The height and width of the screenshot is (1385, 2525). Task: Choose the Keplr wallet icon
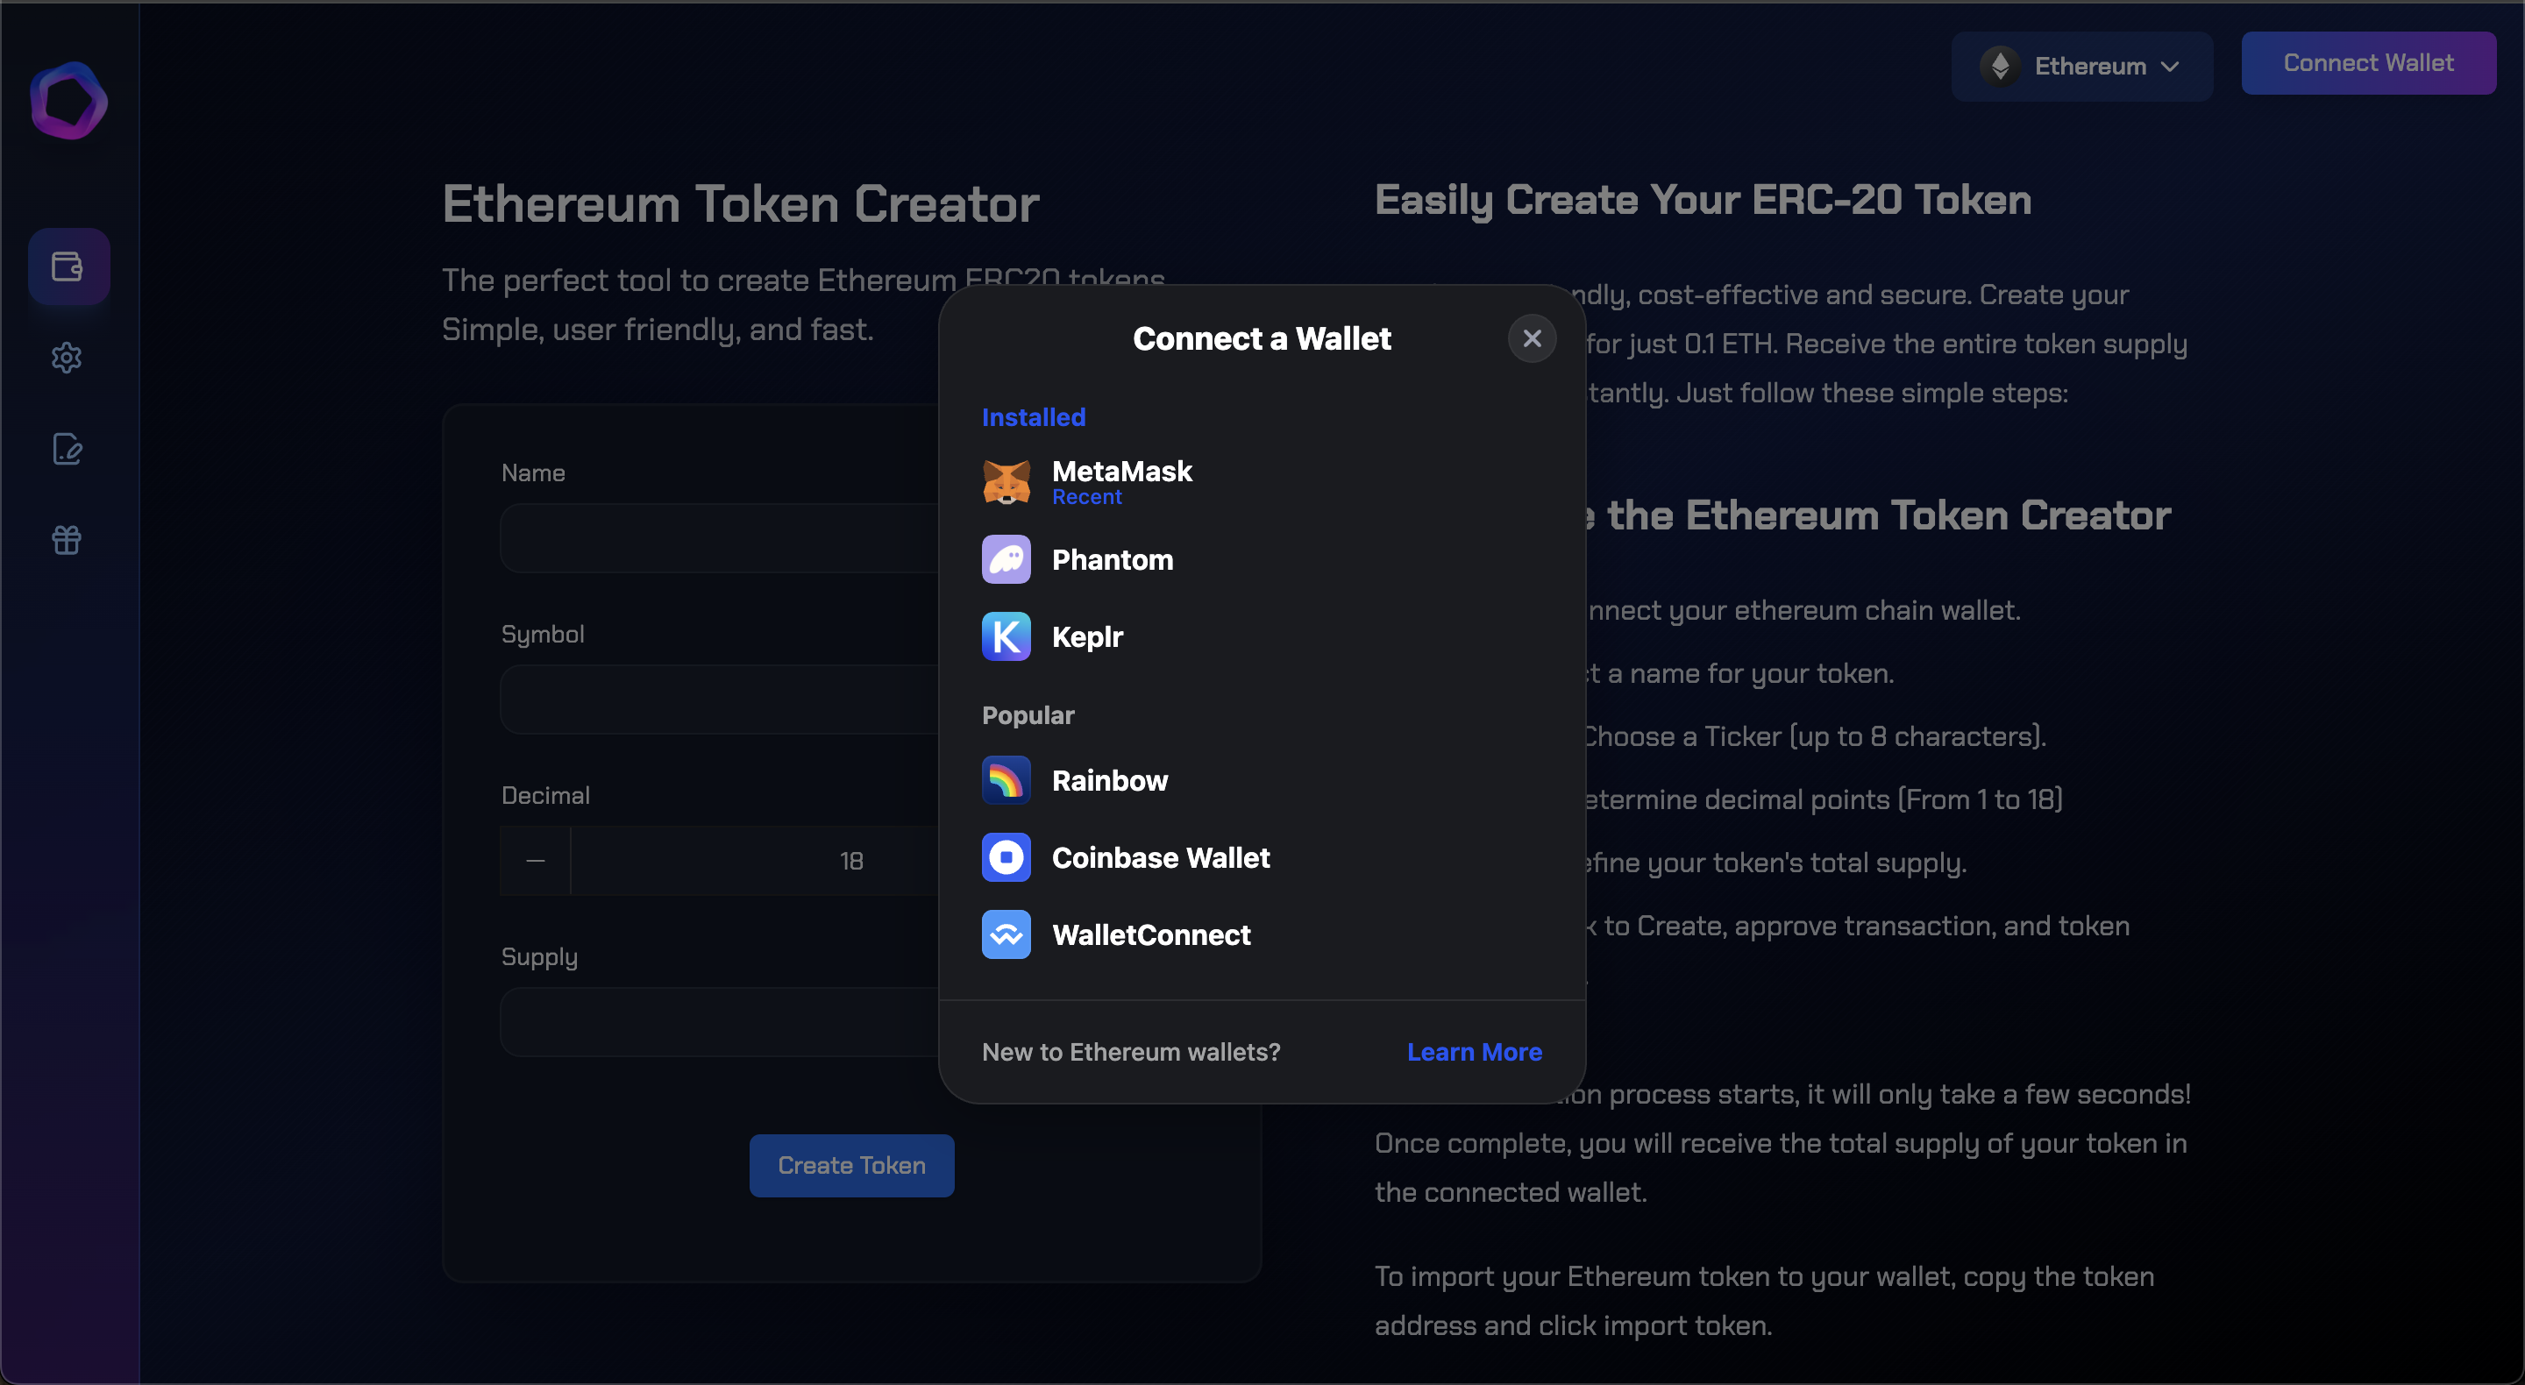click(1006, 636)
